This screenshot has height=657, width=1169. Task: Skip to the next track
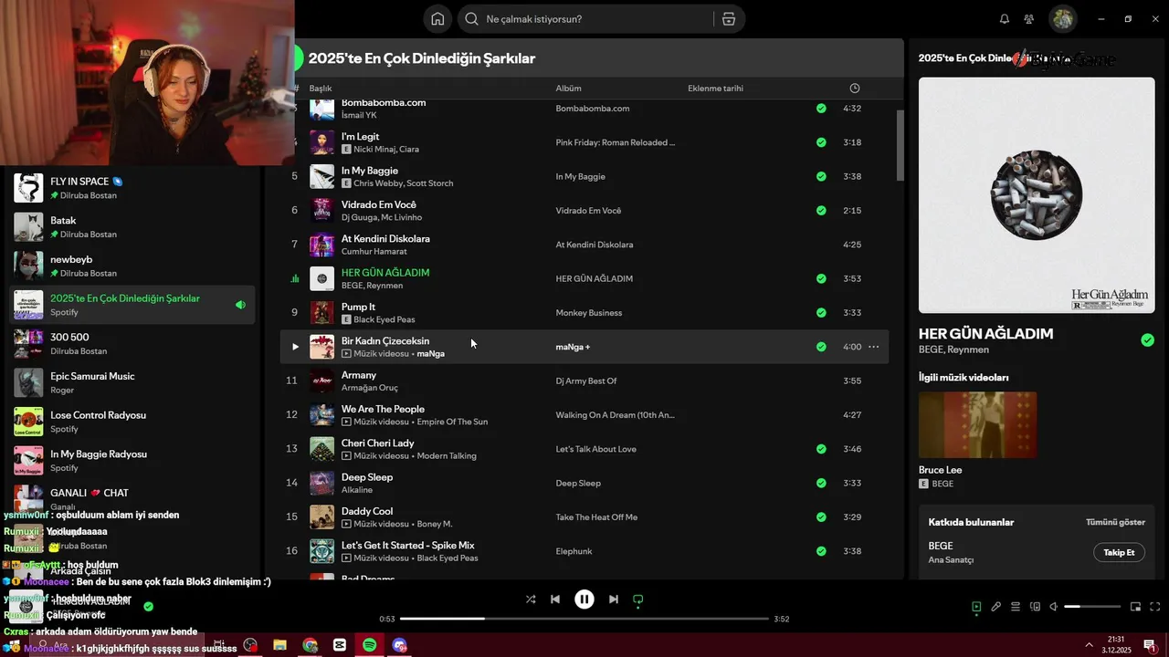click(x=614, y=600)
